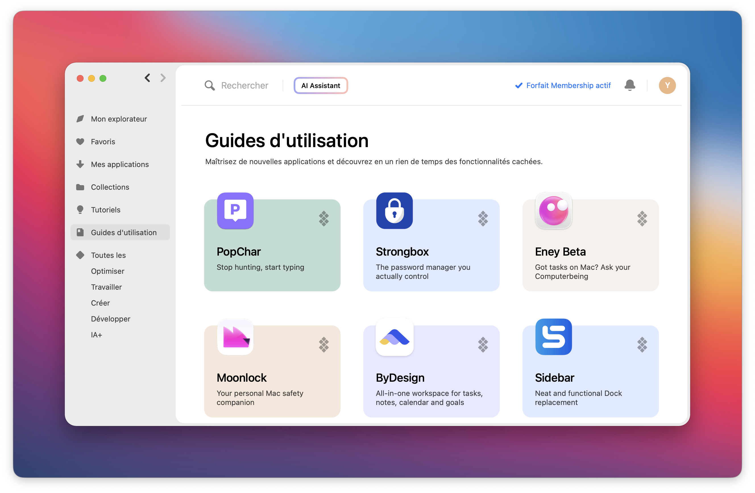The height and width of the screenshot is (493, 755).
Task: Click the Strongbox padlock app icon
Action: click(x=394, y=211)
